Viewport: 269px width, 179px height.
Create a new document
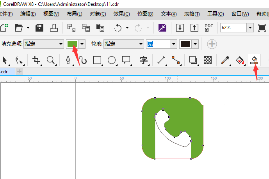click(x=4, y=28)
